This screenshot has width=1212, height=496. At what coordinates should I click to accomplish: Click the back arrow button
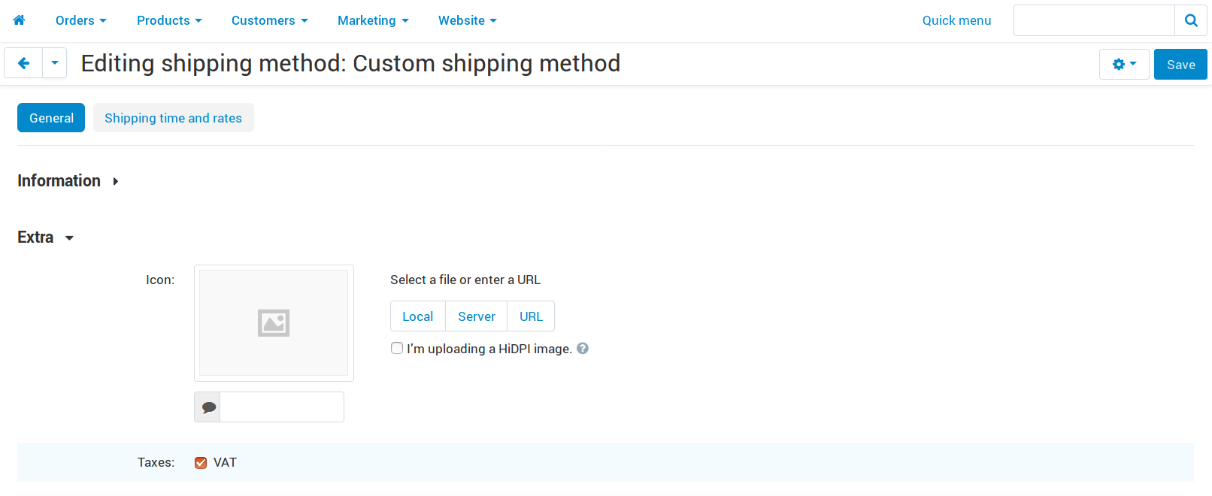23,63
